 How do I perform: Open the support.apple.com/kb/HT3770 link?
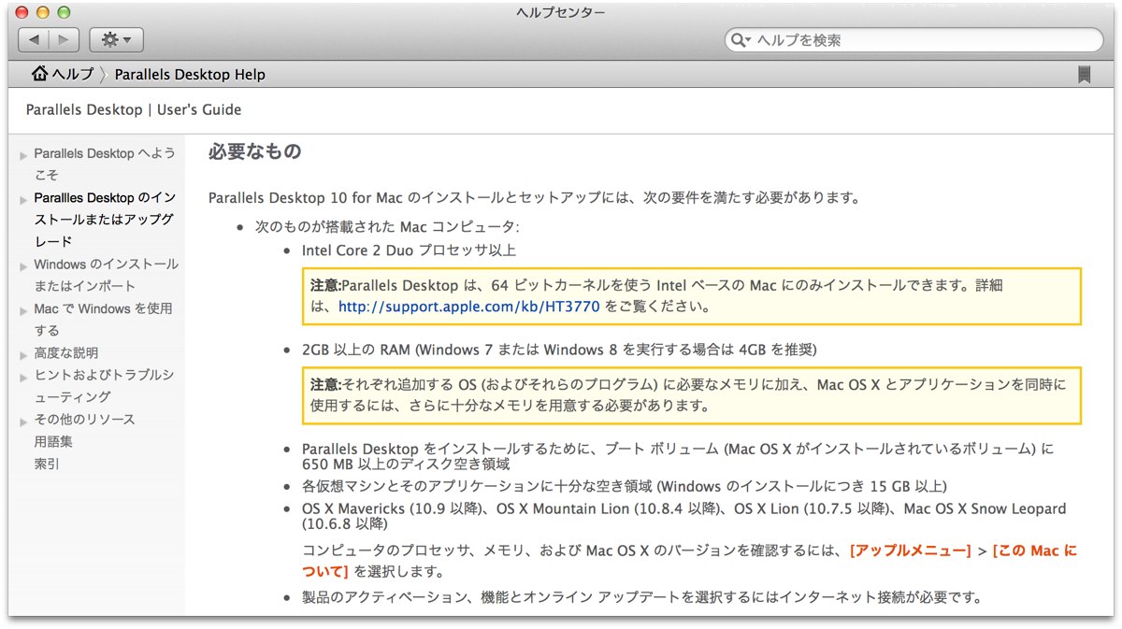(469, 307)
